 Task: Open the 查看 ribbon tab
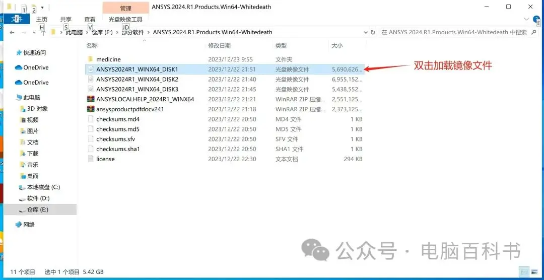(x=90, y=20)
